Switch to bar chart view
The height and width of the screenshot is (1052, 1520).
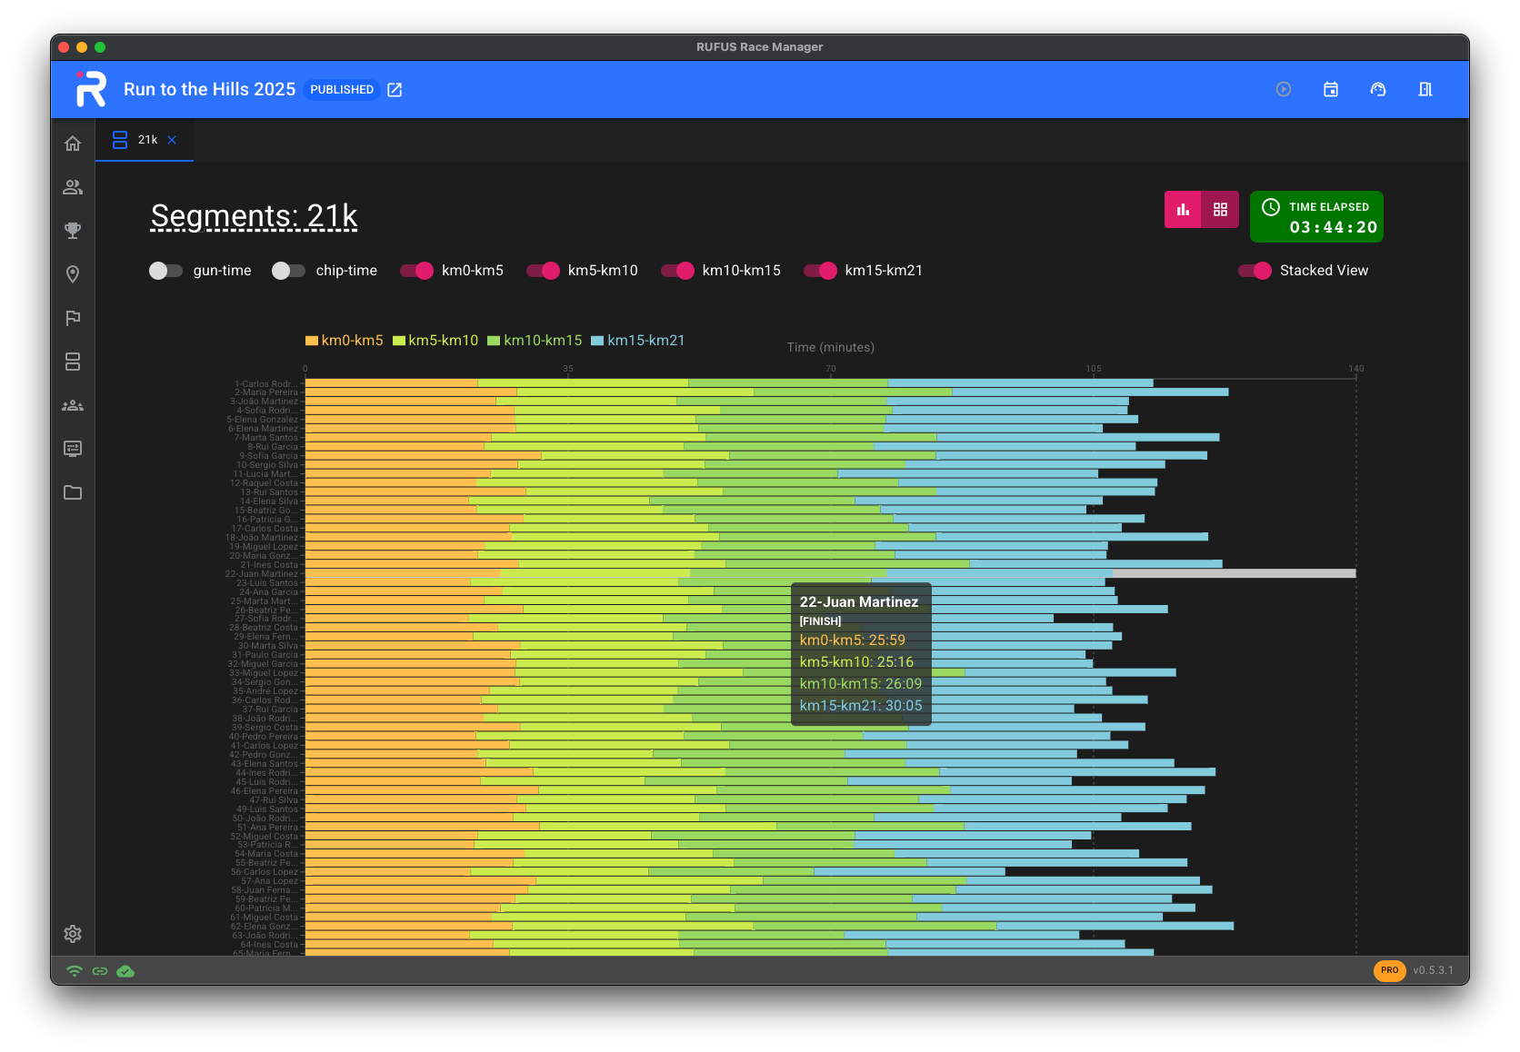pyautogui.click(x=1183, y=210)
